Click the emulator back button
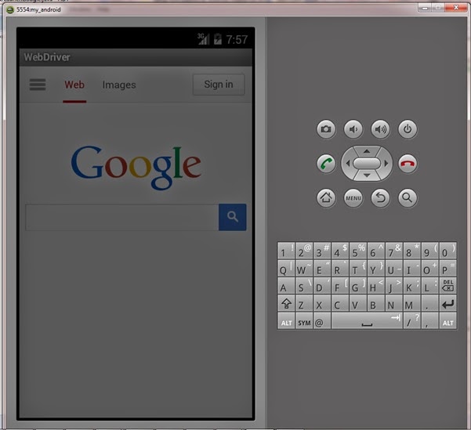The image size is (471, 430). (x=380, y=198)
